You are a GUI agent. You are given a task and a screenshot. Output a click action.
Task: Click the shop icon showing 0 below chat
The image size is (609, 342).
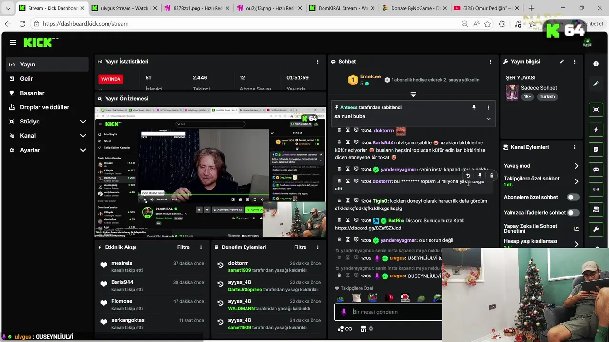click(366, 329)
